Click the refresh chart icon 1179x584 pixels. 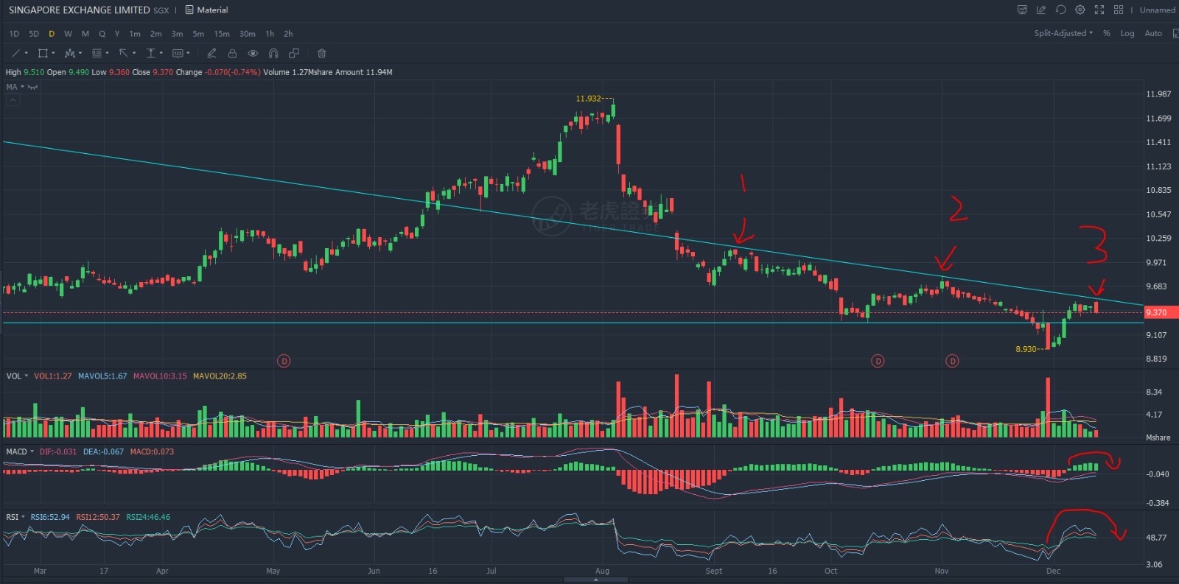[x=1060, y=10]
